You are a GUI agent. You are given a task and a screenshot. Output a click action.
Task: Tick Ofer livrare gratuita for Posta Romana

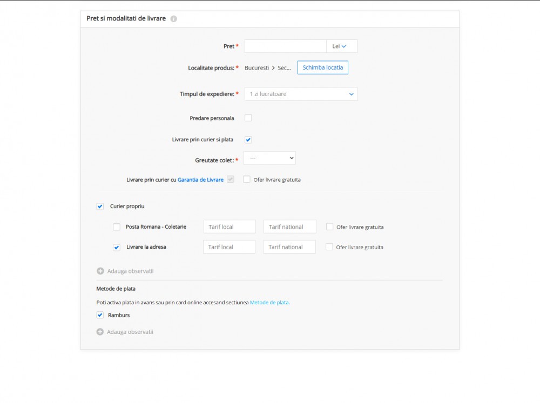pos(329,227)
